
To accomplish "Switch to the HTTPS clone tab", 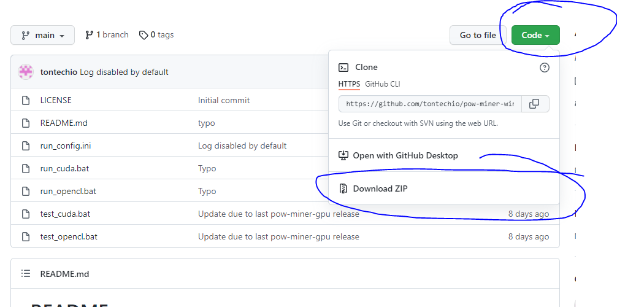I will [349, 84].
